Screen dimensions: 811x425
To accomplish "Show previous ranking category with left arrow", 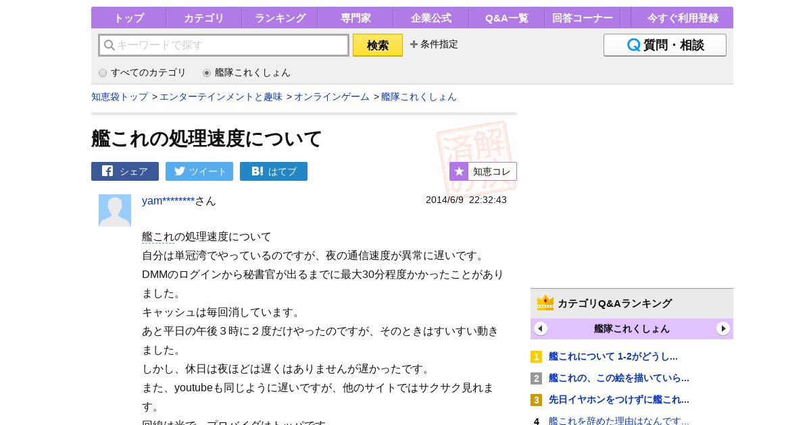I will (541, 329).
